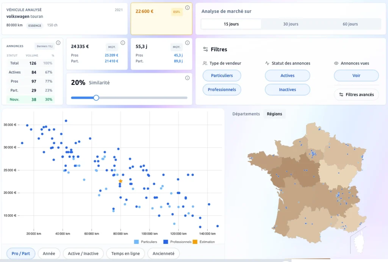Click the eye icon beside Annonces vues
Viewport: 388px width, 262px height.
[x=336, y=63]
